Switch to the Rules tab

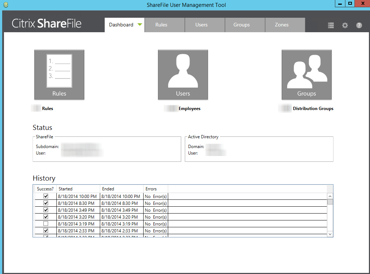(x=165, y=25)
